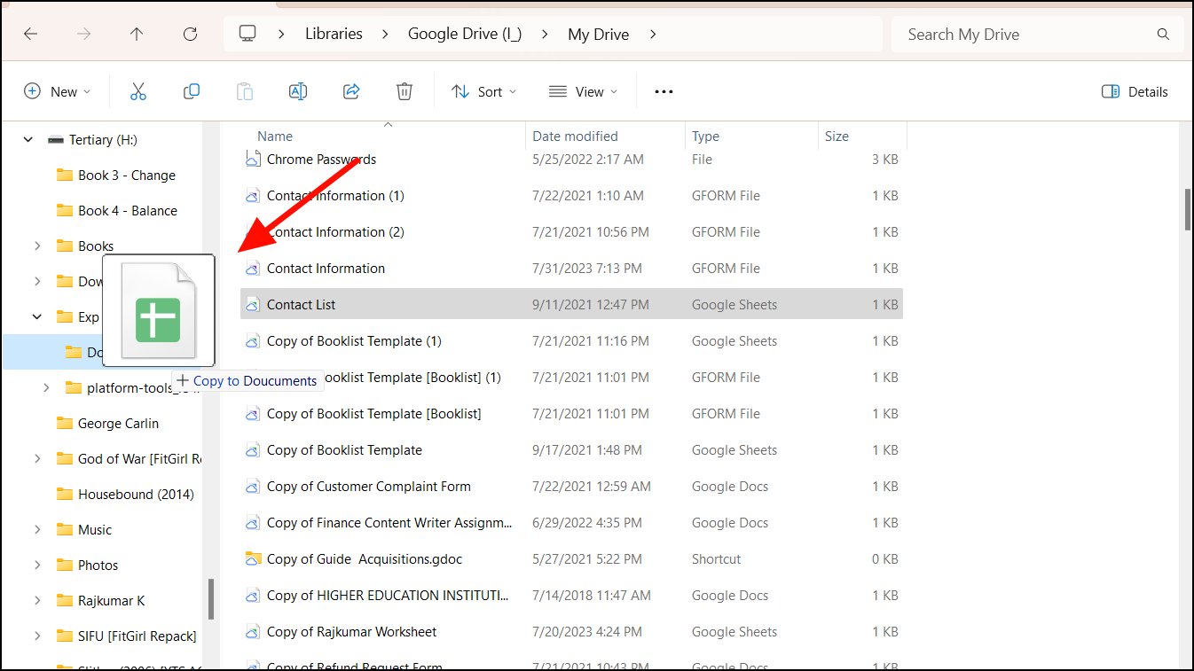This screenshot has height=671, width=1194.
Task: Open the Sort dropdown
Action: click(x=483, y=90)
